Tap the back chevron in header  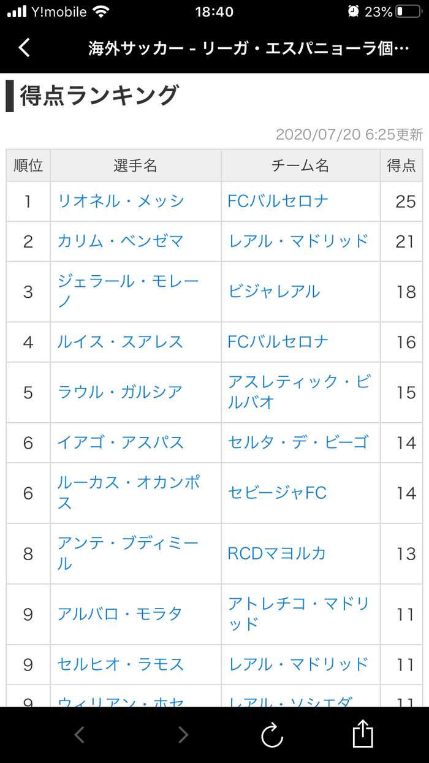point(24,48)
